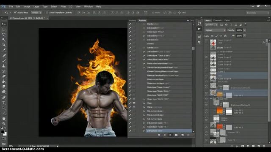Open the Auto-Select Group dropdown

(36, 13)
